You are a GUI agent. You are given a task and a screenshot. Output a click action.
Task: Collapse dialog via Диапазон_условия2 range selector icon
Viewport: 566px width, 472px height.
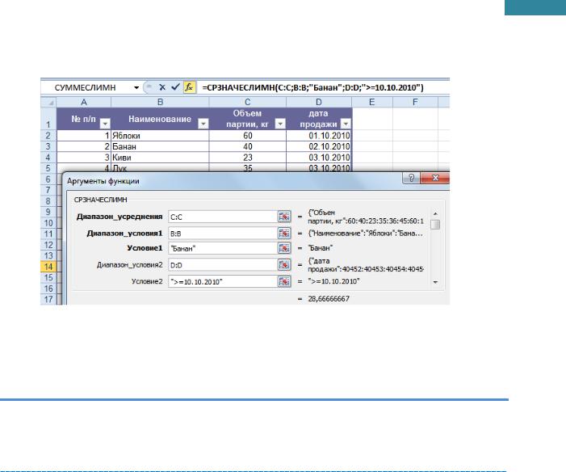[x=284, y=265]
